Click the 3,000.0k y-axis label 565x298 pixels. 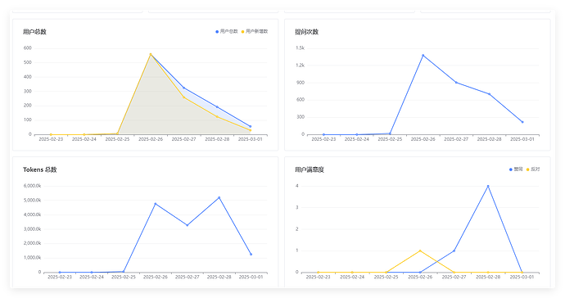click(x=33, y=229)
